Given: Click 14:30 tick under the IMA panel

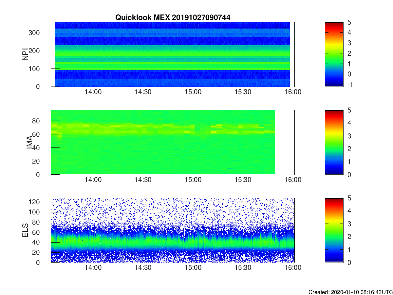Looking at the screenshot, I should pos(143,180).
